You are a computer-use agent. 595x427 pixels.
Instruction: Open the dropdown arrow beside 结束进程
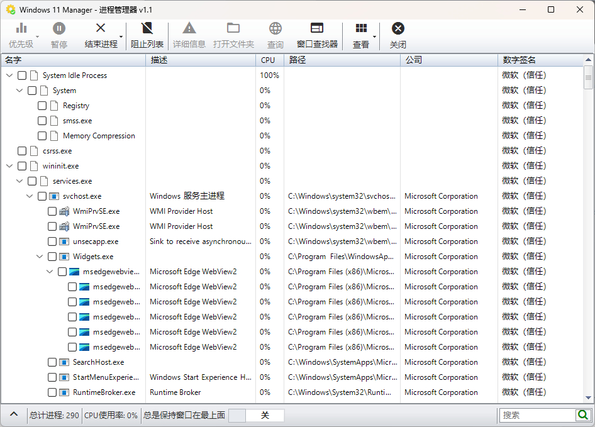pos(121,36)
